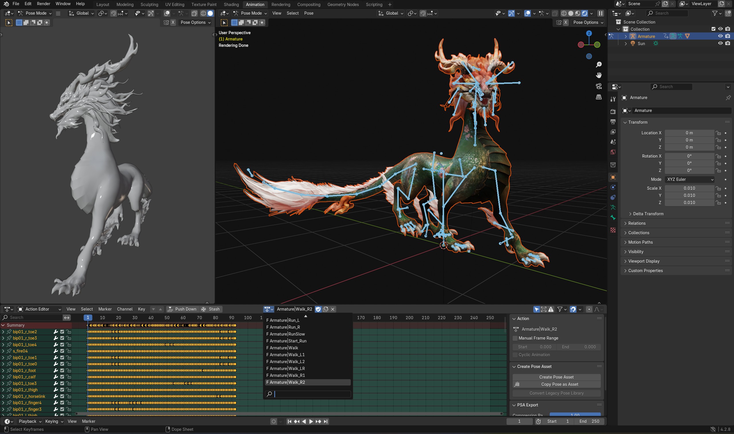Image resolution: width=734 pixels, height=434 pixels.
Task: Click the Create Pose Asset button
Action: tap(556, 377)
